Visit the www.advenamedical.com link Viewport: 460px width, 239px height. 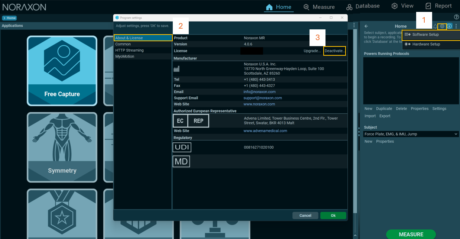click(265, 131)
